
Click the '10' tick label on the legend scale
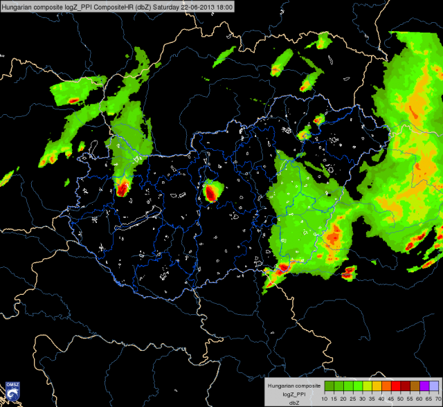point(325,399)
